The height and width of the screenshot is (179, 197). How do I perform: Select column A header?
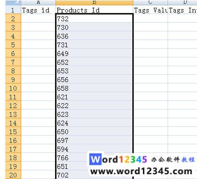[38, 2]
